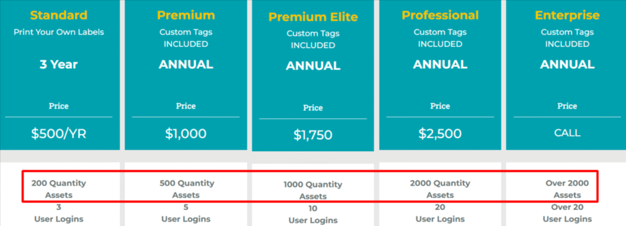The width and height of the screenshot is (626, 226).
Task: Click the 3 Year term on Standard
Action: point(59,65)
